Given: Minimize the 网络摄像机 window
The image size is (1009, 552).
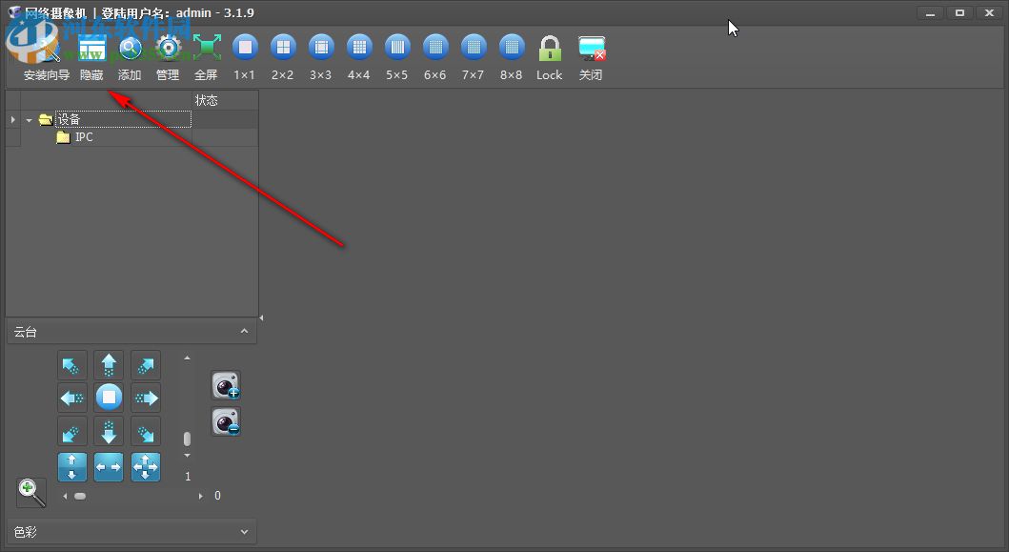Looking at the screenshot, I should tap(930, 13).
